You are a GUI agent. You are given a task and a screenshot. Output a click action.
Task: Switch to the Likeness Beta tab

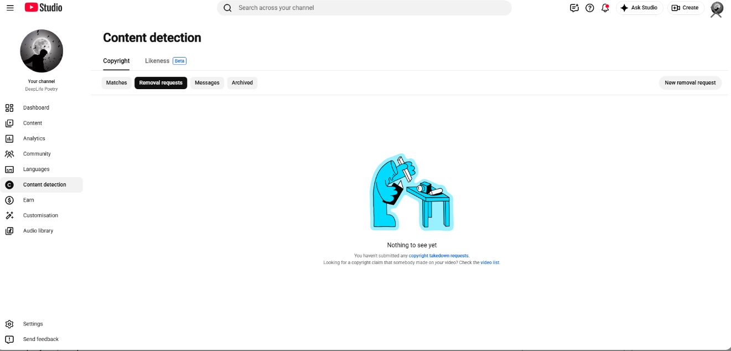[x=165, y=61]
